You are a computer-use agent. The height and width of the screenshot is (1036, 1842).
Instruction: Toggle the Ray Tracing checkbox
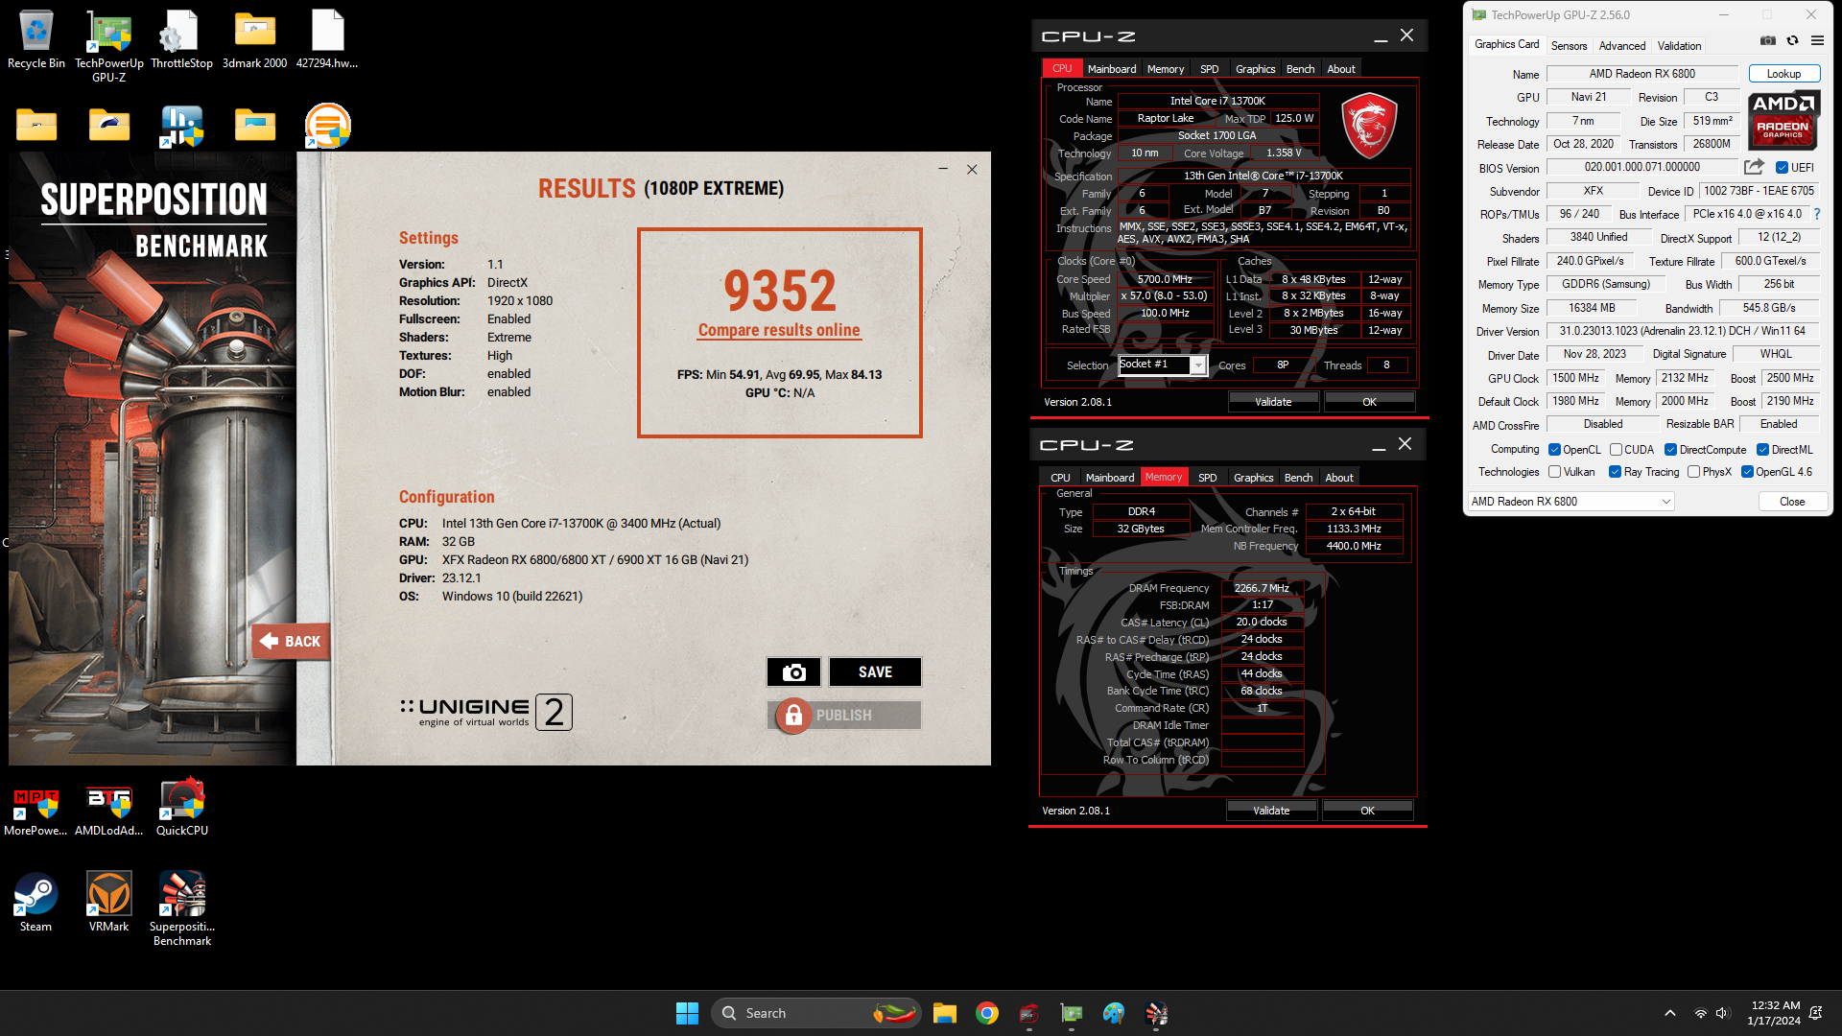(1615, 472)
